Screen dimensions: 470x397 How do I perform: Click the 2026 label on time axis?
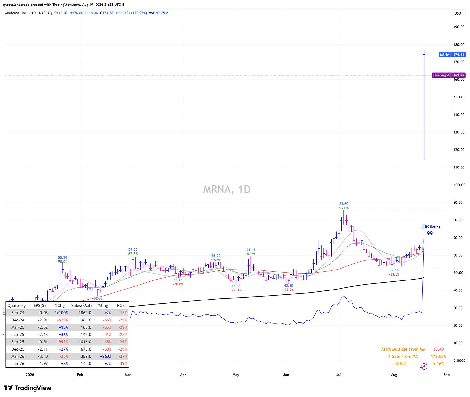click(x=30, y=375)
